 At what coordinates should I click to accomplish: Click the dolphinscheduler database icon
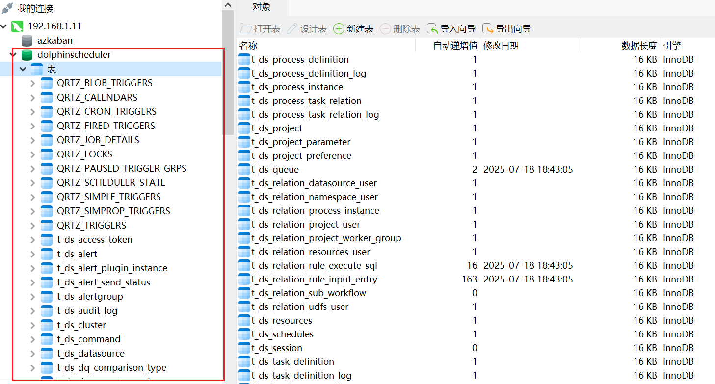27,55
